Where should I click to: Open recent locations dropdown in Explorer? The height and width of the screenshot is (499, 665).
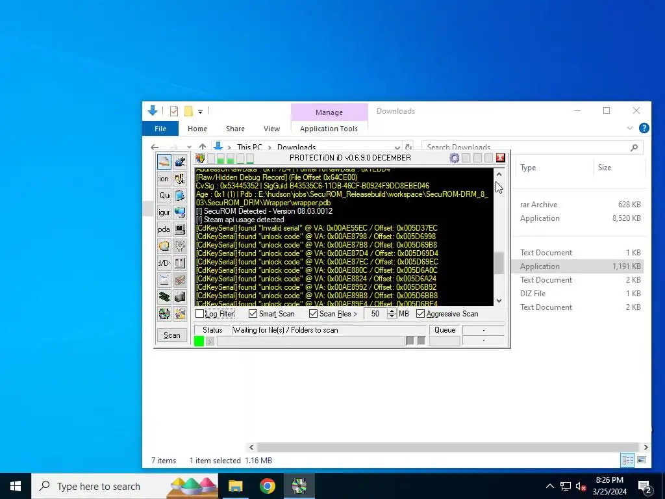click(189, 147)
